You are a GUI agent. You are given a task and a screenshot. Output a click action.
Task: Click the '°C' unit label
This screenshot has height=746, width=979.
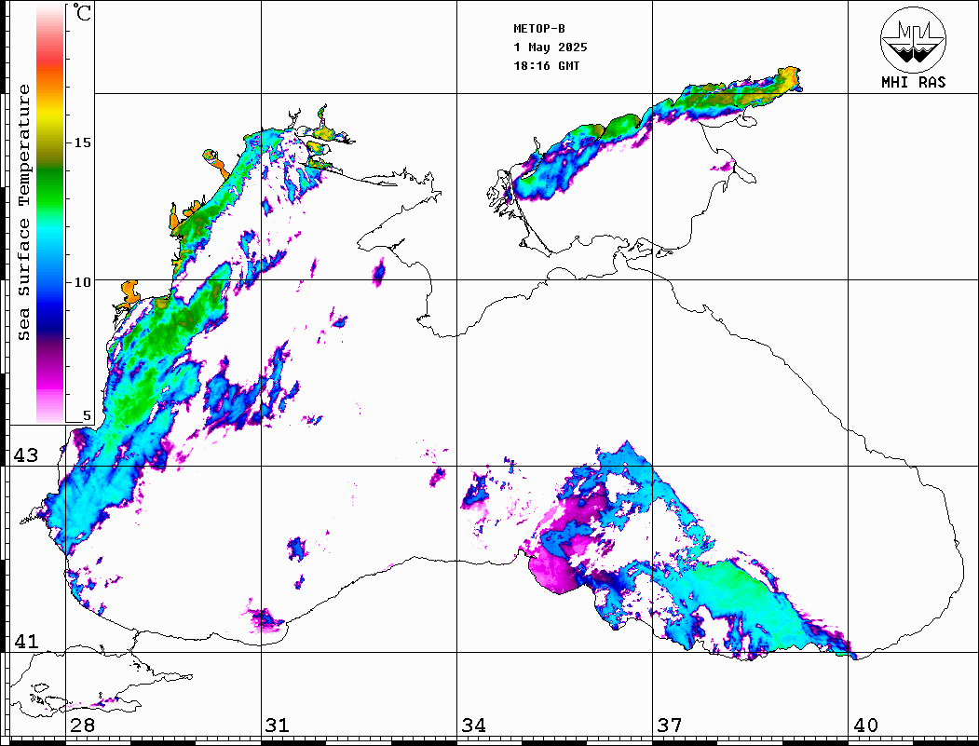[x=82, y=12]
